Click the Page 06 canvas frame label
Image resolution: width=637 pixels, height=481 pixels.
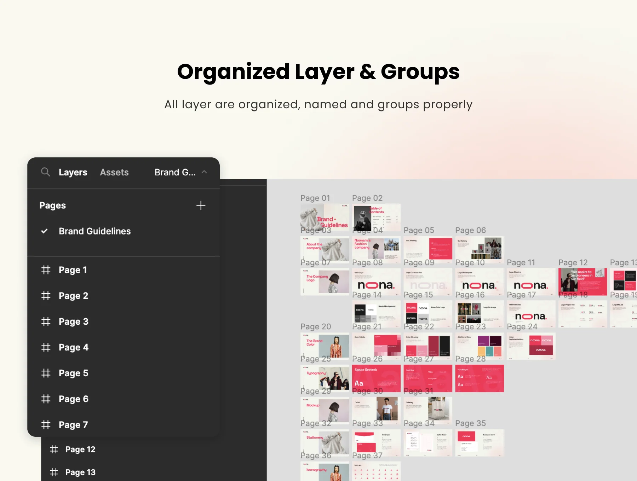pyautogui.click(x=471, y=230)
